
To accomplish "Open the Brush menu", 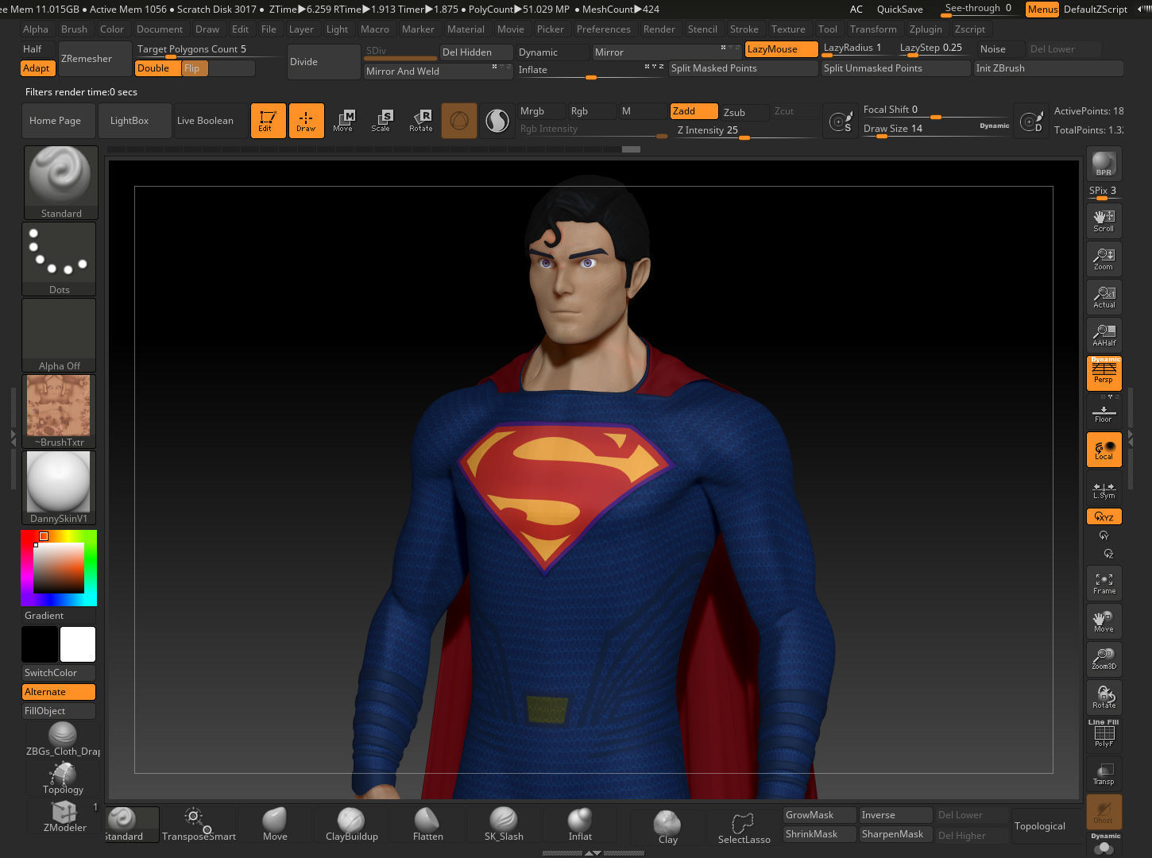I will click(74, 29).
